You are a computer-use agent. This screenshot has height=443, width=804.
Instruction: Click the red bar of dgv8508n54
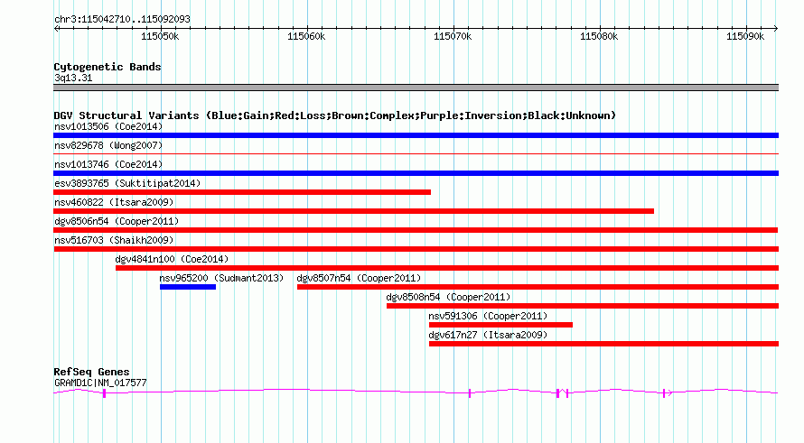(583, 306)
